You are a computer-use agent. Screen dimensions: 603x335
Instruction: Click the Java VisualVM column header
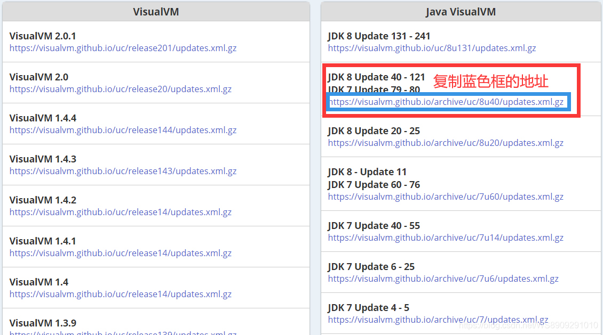tap(461, 12)
